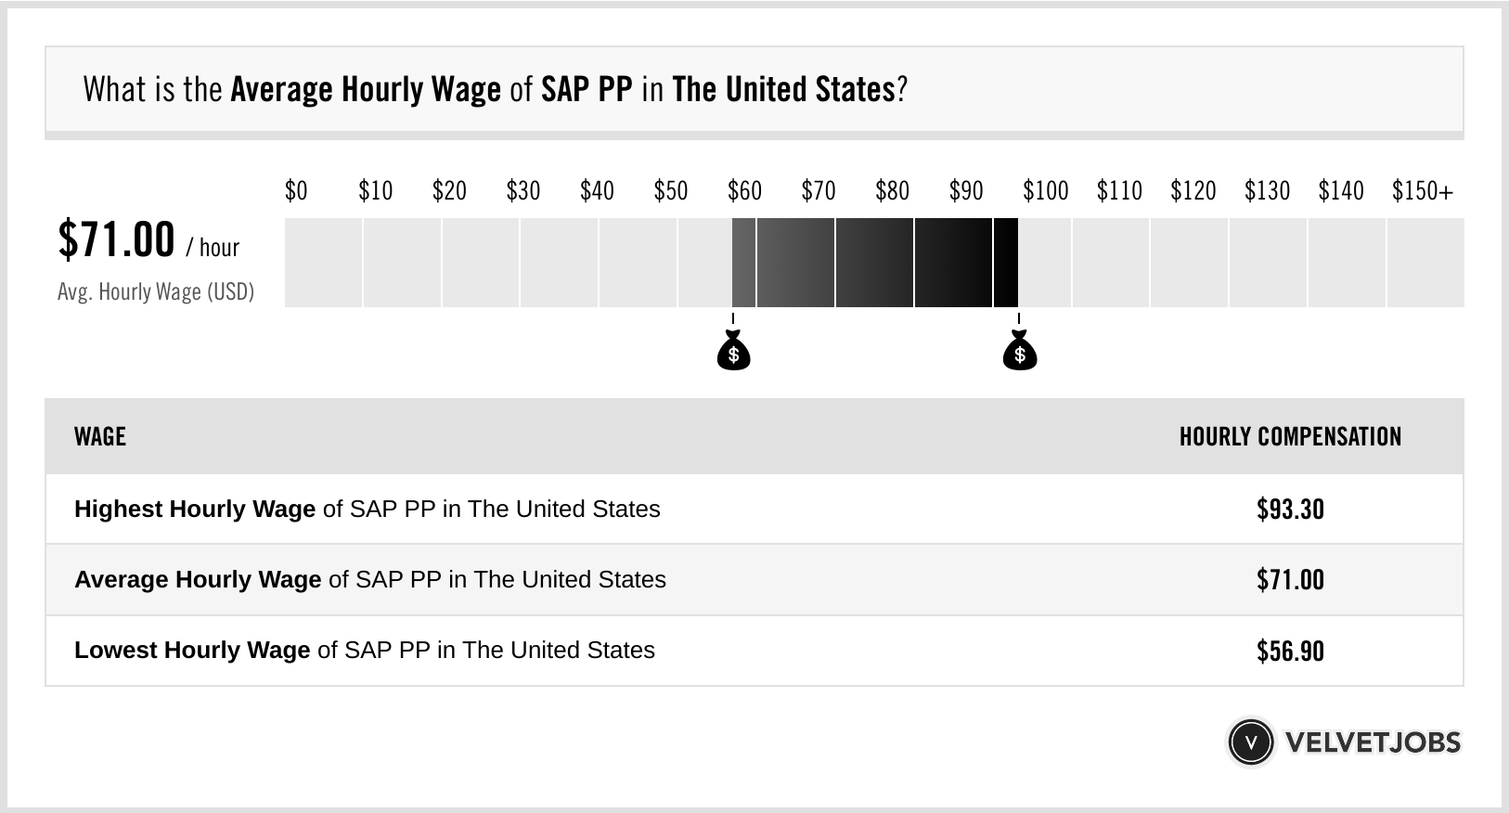1509x813 pixels.
Task: Click the VelvetJobs circular logo icon
Action: coord(1250,742)
